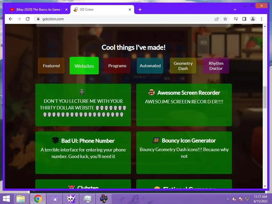This screenshot has height=204, width=272.
Task: Open the media controls icon in toolbar
Action: click(x=236, y=19)
